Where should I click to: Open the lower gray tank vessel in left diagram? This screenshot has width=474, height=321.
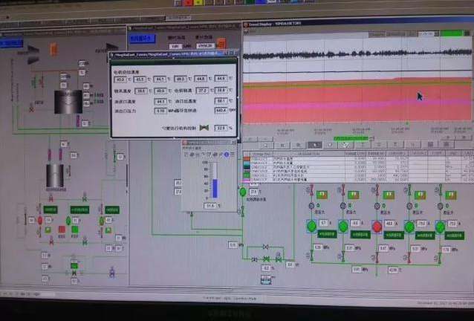pyautogui.click(x=55, y=175)
